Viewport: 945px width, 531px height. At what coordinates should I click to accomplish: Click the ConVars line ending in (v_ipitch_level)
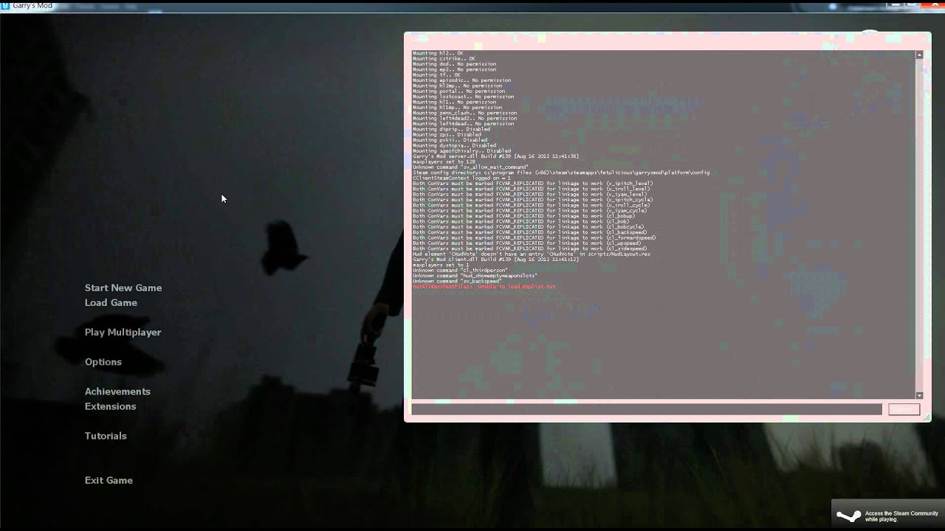(532, 183)
